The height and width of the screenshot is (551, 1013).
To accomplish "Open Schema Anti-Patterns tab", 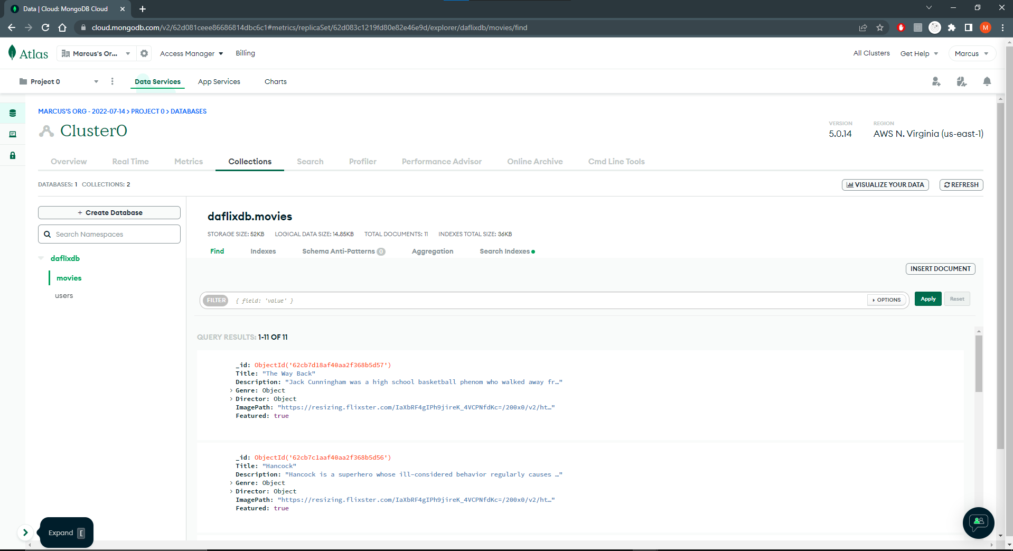I will click(343, 251).
